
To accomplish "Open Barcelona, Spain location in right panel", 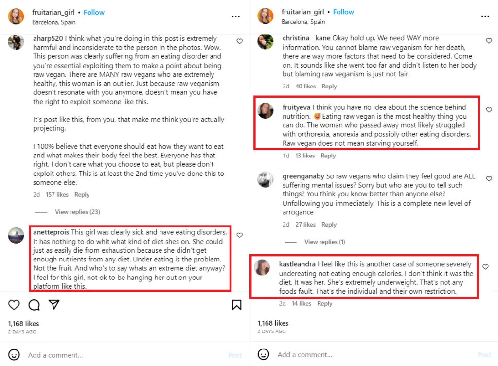I will 303,22.
